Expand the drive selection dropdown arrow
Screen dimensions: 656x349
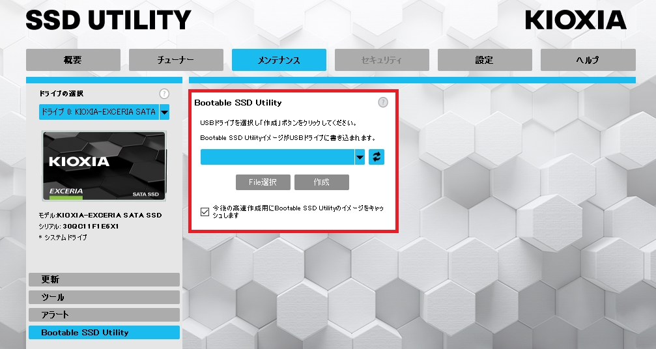point(164,112)
